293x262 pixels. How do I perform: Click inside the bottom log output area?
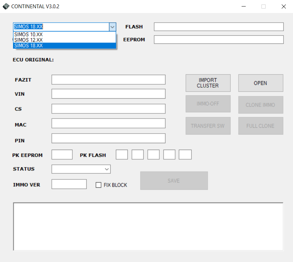(148, 226)
